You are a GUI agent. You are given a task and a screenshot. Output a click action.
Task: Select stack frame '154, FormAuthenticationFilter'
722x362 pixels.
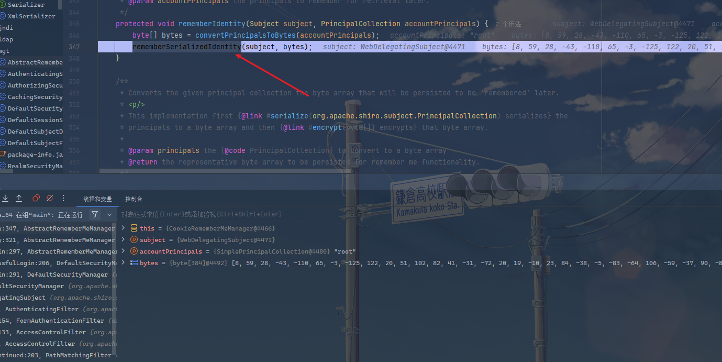point(58,321)
